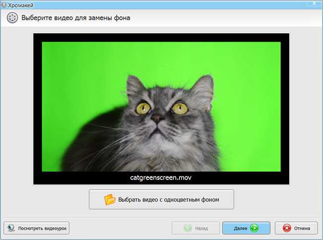Click the film reel icon in header
This screenshot has height=240, width=323.
[12, 18]
